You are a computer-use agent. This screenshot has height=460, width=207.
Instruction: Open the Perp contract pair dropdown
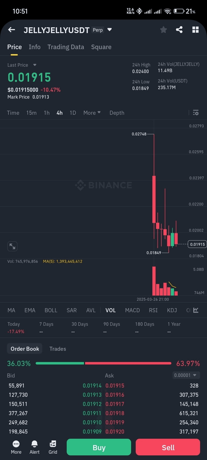[109, 30]
